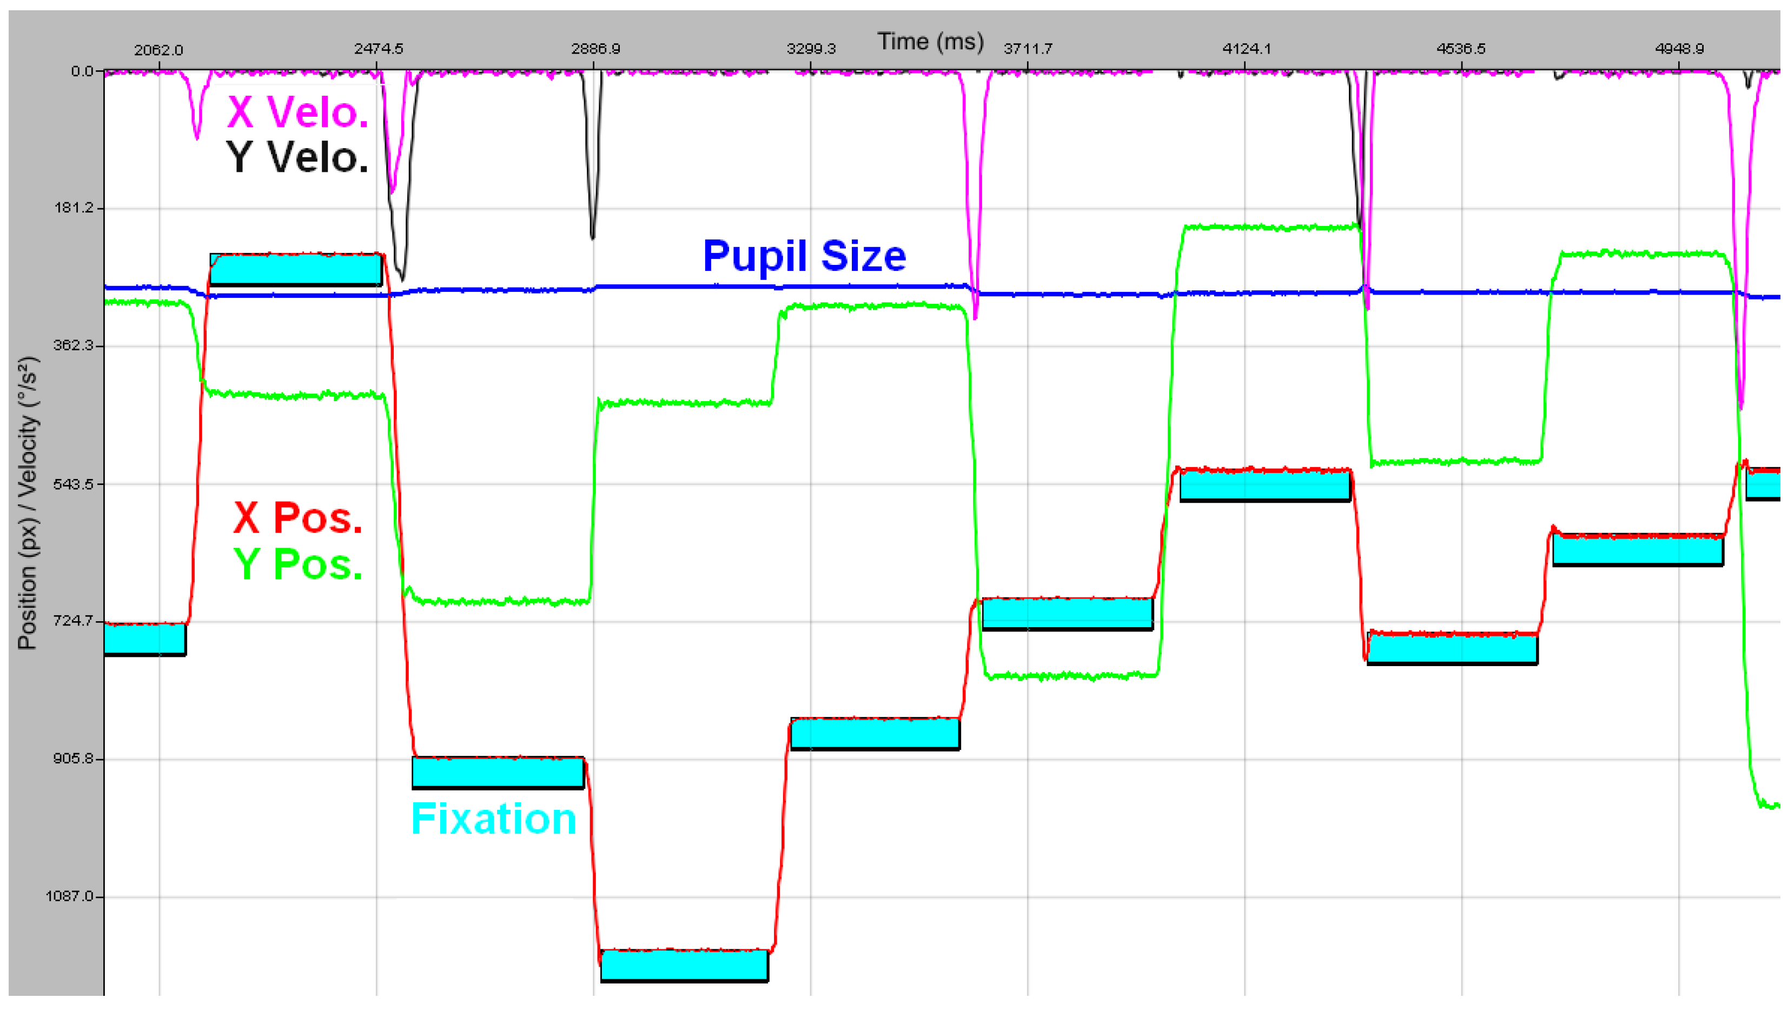Select the fixation bar above Fixation label
Screen dimensions: 1788x1011
(498, 773)
